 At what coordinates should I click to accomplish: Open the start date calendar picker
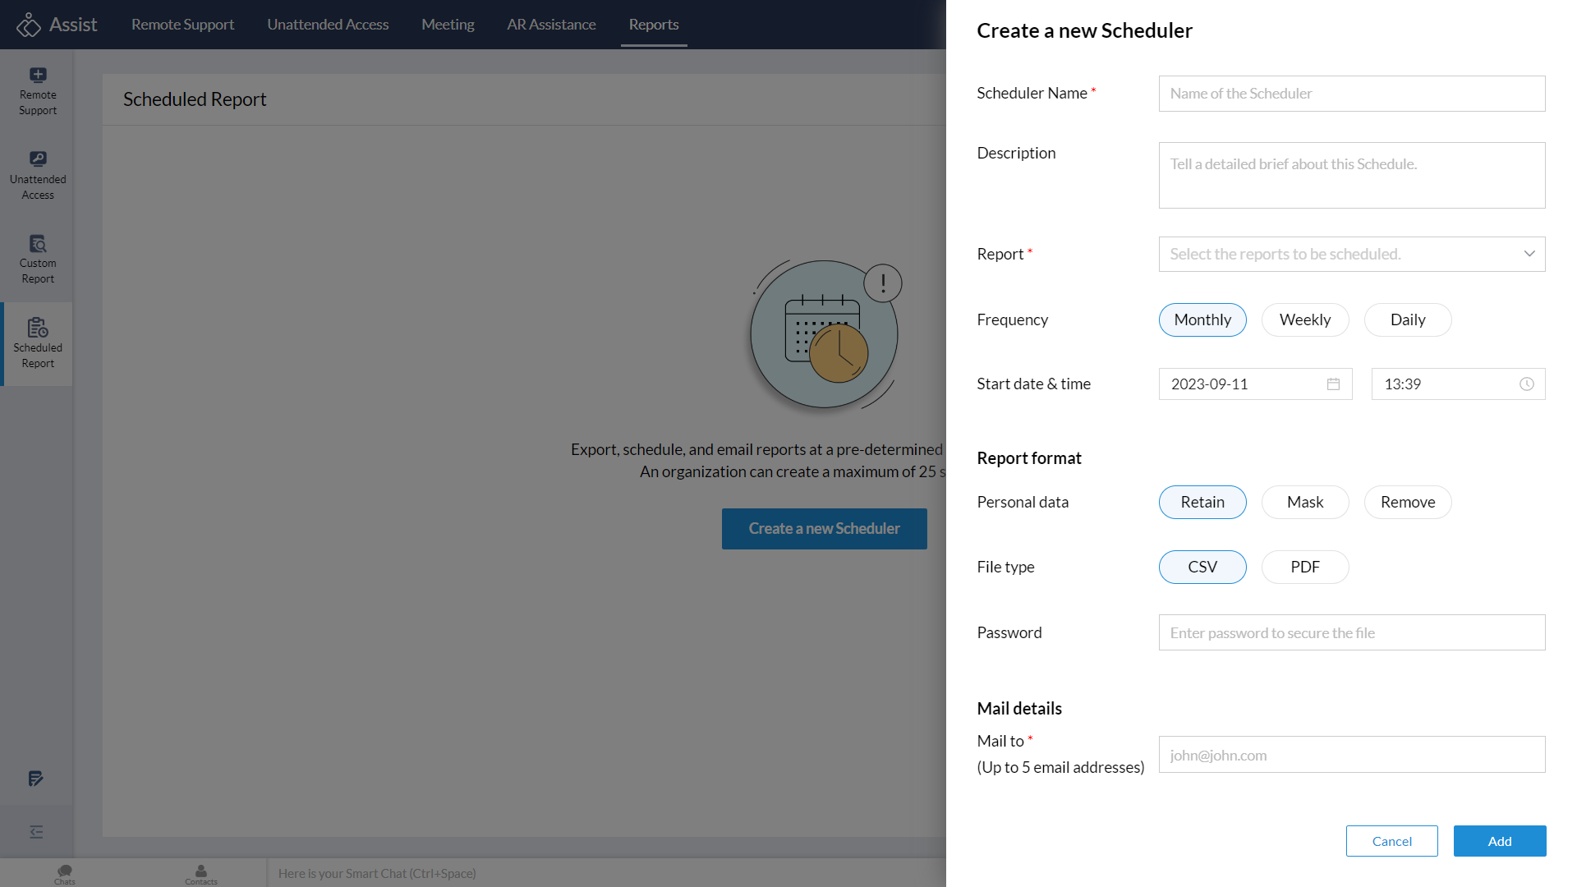coord(1334,384)
